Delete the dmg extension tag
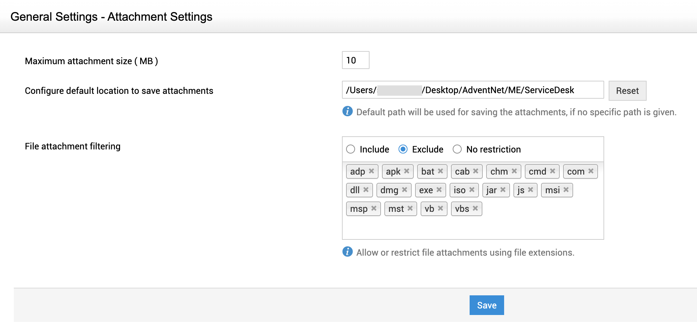697x325 pixels. [x=404, y=190]
